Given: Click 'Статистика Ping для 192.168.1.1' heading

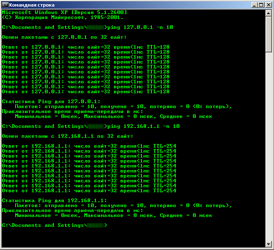Looking at the screenshot, I should [x=54, y=200].
